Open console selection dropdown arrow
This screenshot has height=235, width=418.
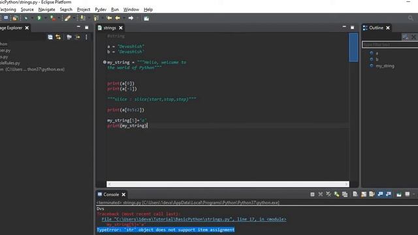pos(413,195)
